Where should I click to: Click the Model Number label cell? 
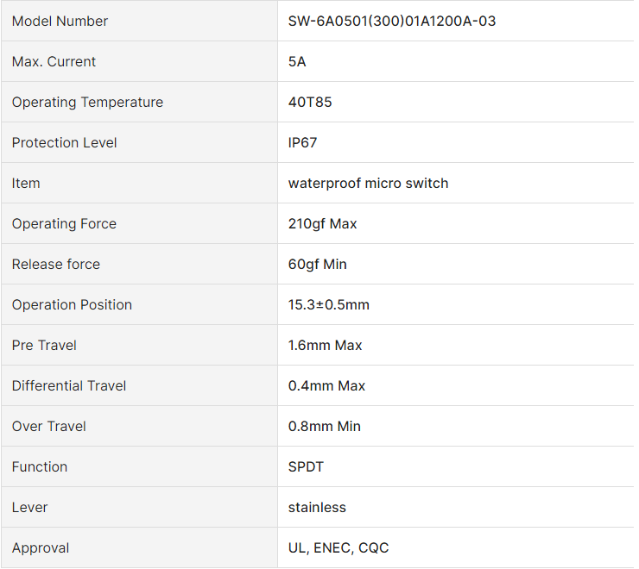coord(60,22)
